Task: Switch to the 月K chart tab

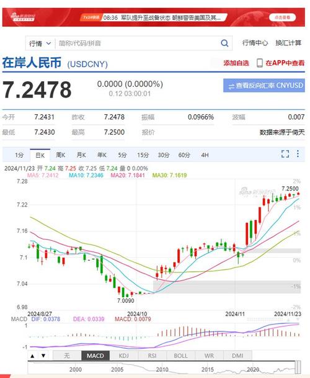Action: tap(81, 155)
